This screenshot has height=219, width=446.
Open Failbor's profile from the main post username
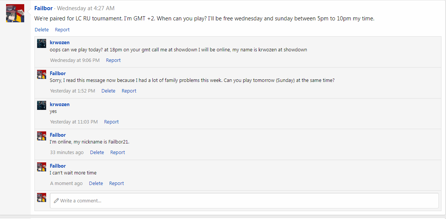pyautogui.click(x=43, y=8)
